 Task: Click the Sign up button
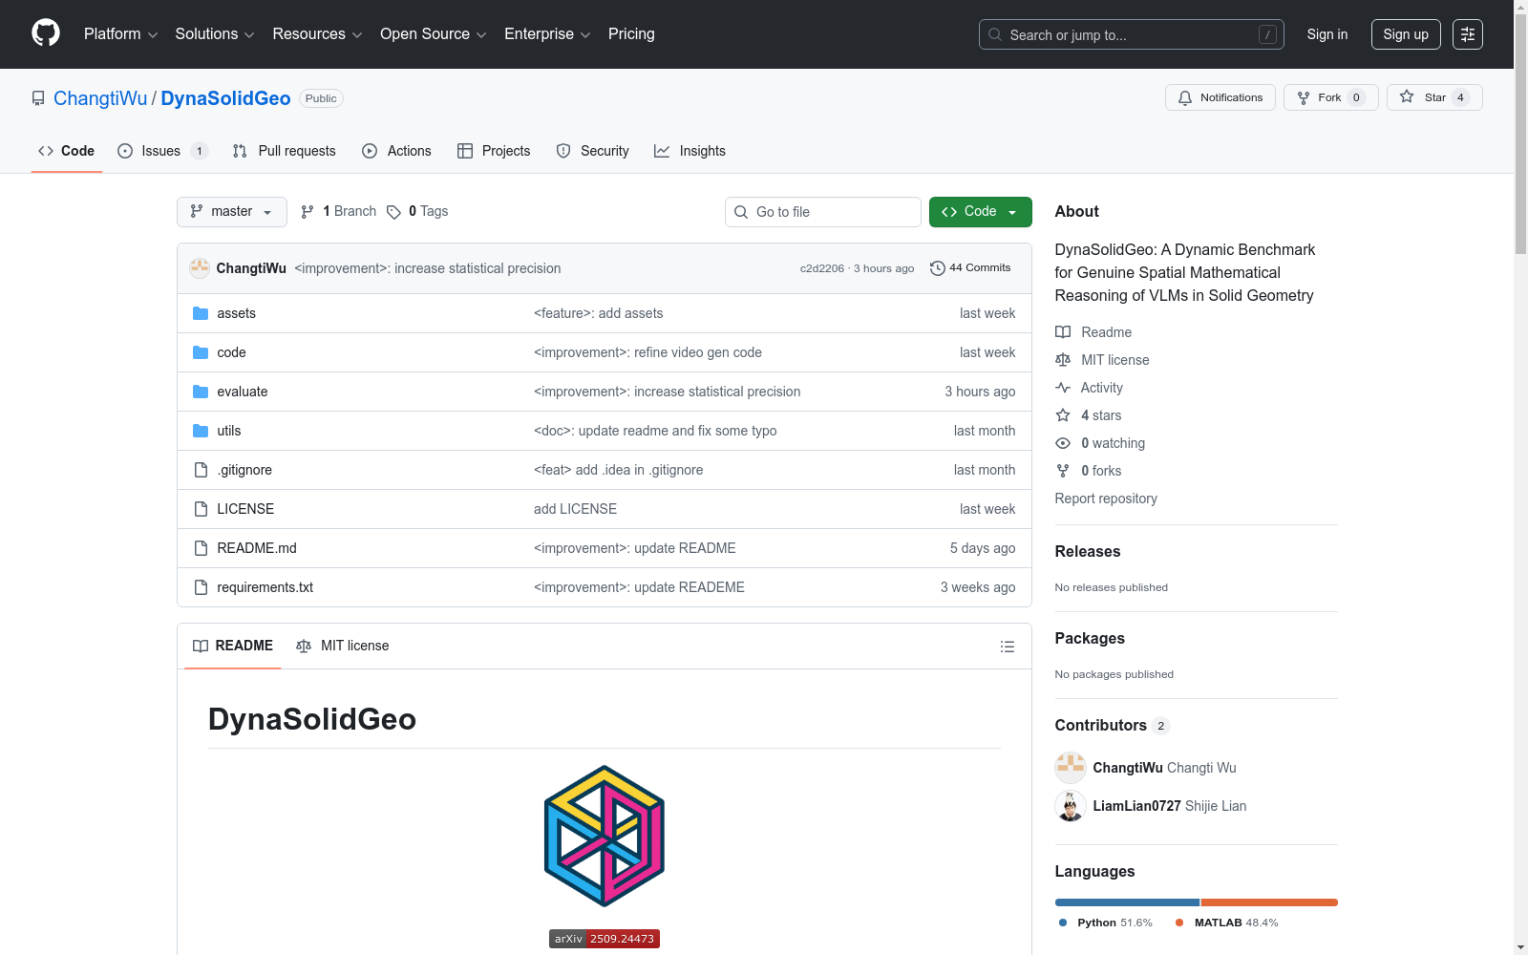tap(1406, 34)
